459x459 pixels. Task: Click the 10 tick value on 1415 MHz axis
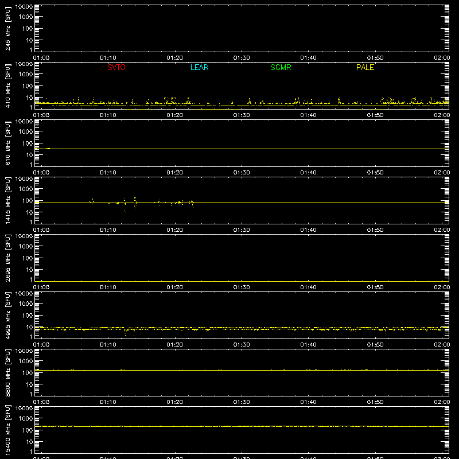[x=30, y=212]
